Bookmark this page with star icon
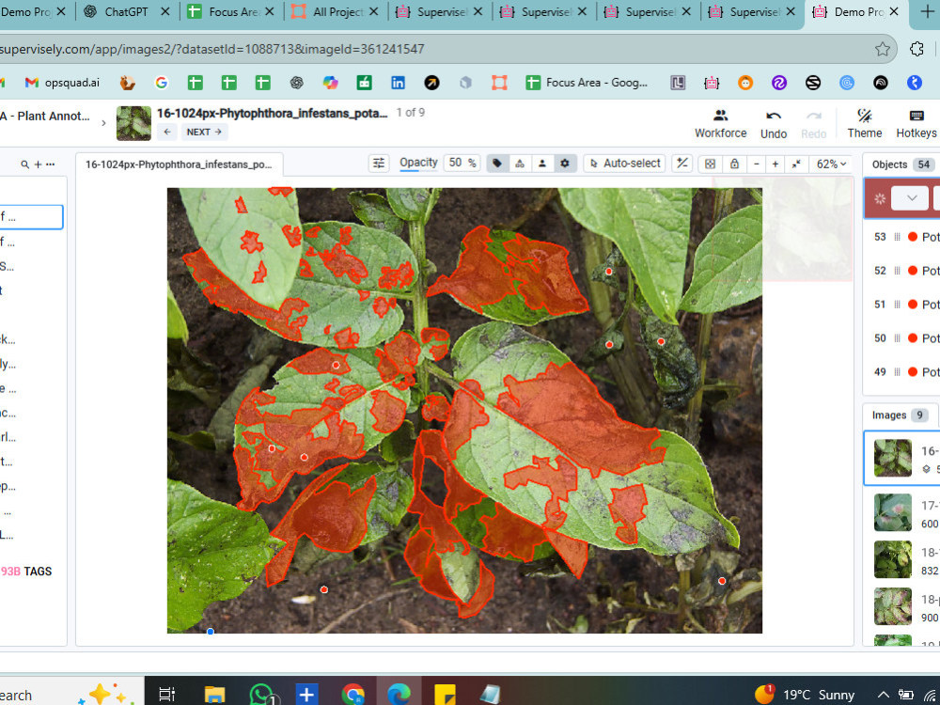The image size is (940, 705). point(882,49)
